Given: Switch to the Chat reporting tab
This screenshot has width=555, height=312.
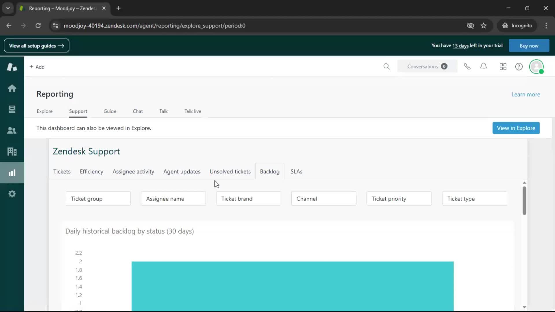Looking at the screenshot, I should [138, 111].
